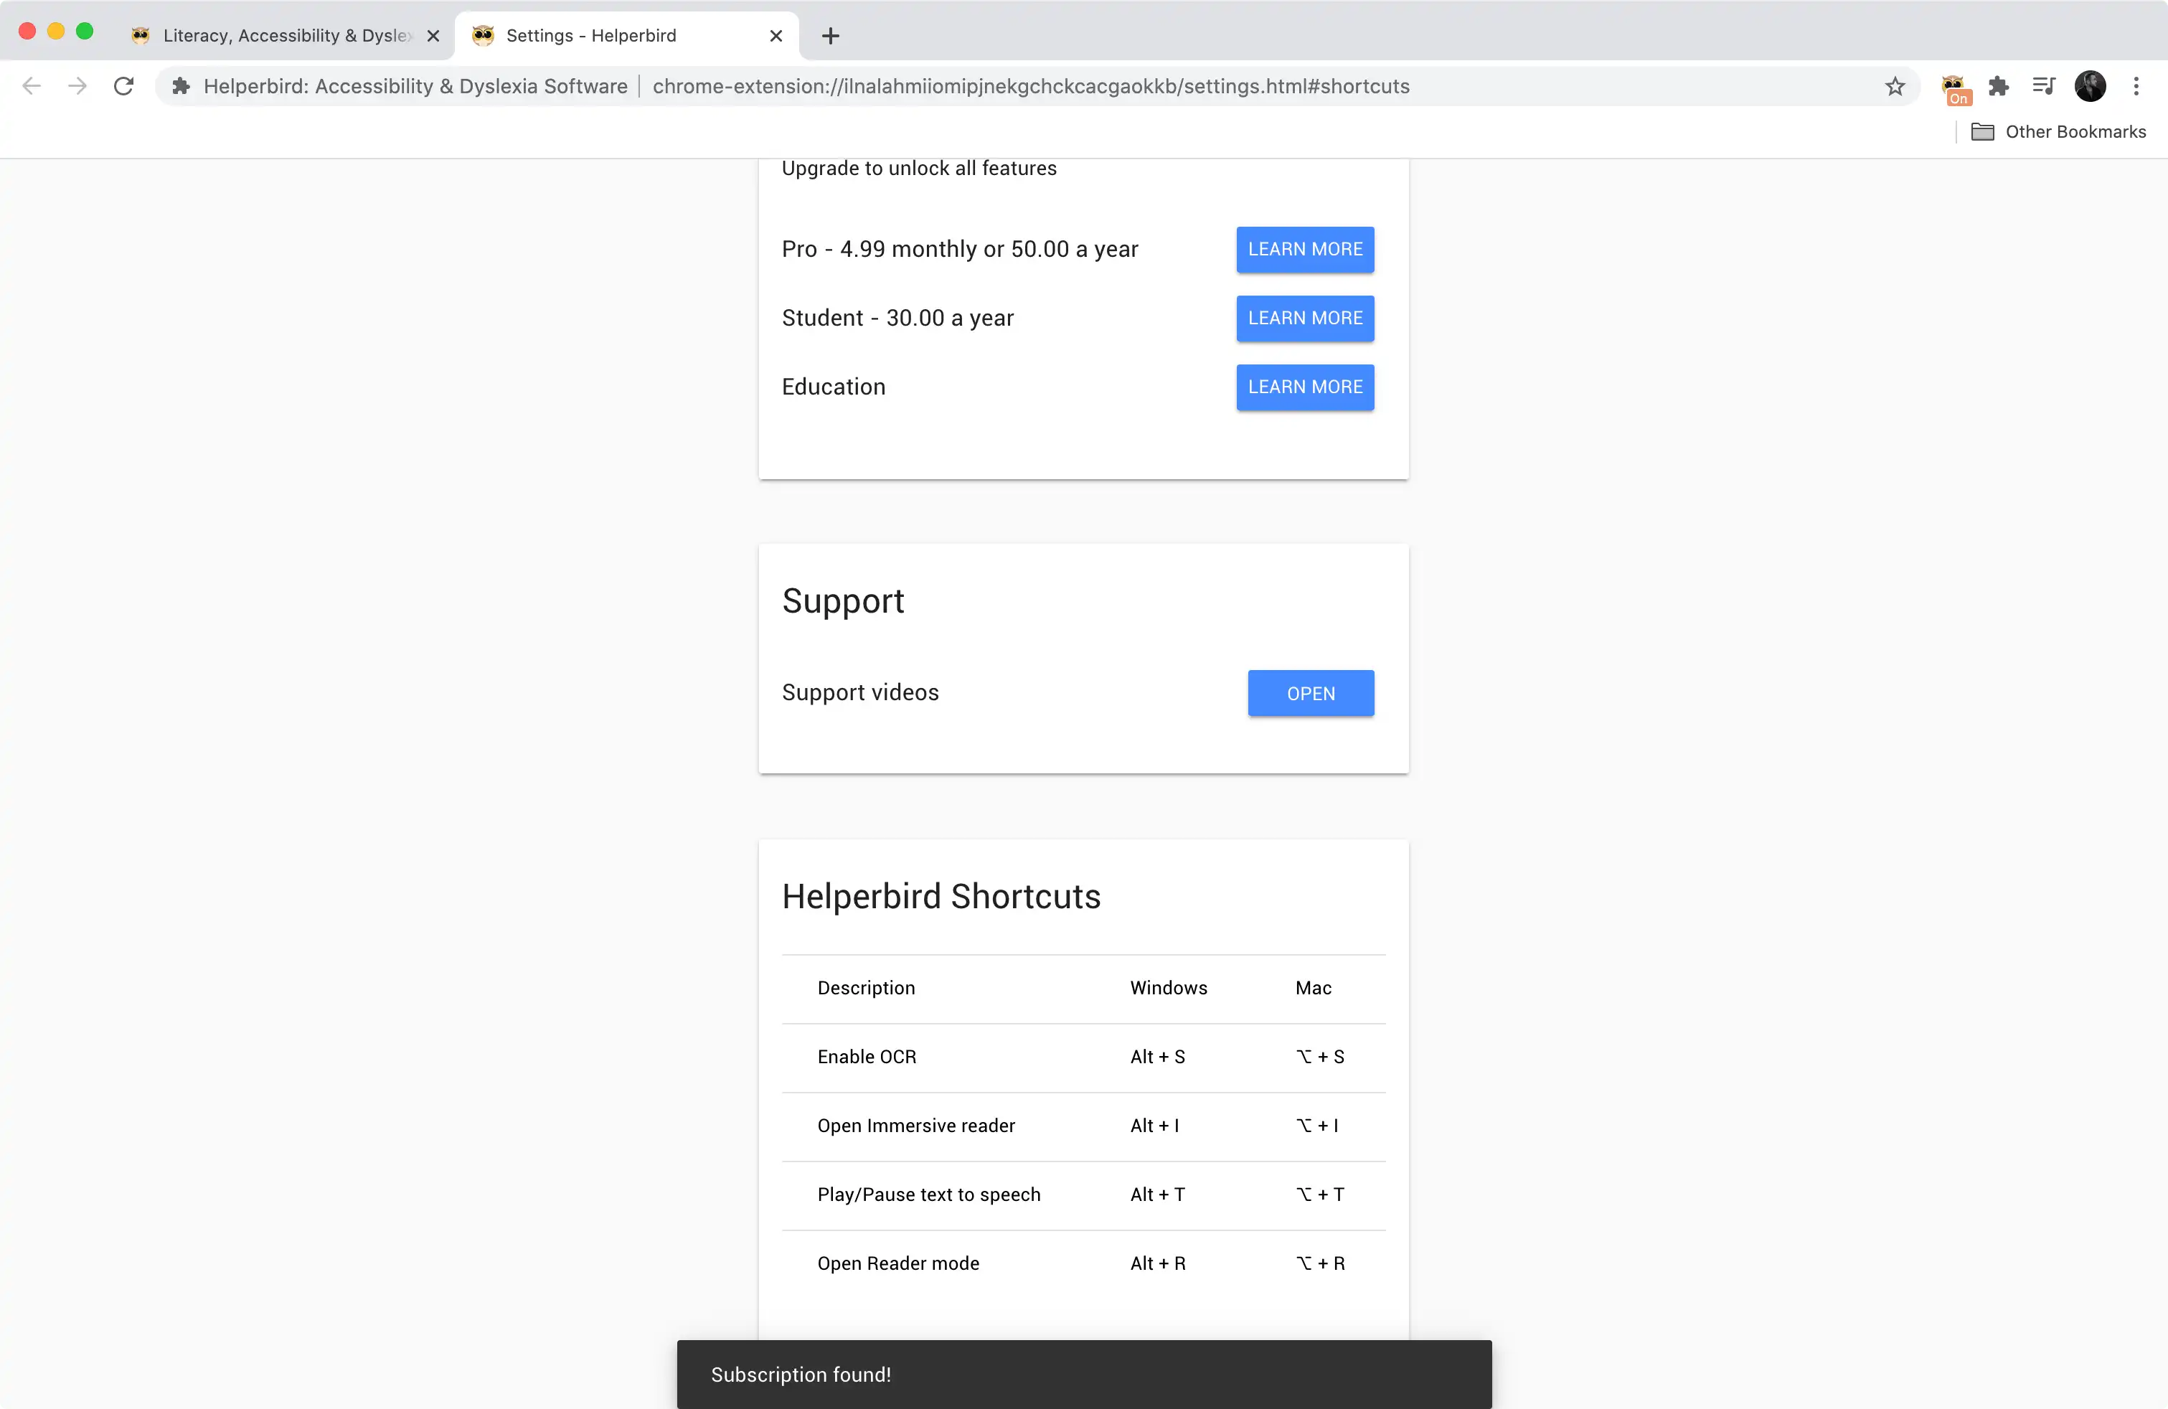
Task: Open the Chrome profile avatar
Action: [x=2090, y=85]
